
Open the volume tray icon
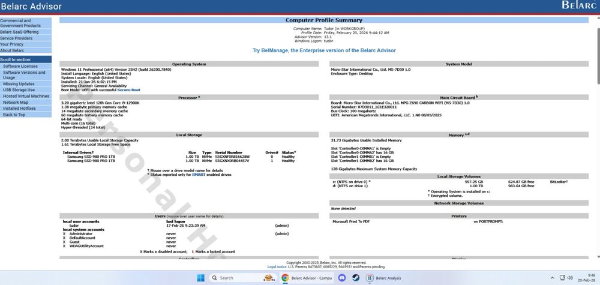click(570, 278)
